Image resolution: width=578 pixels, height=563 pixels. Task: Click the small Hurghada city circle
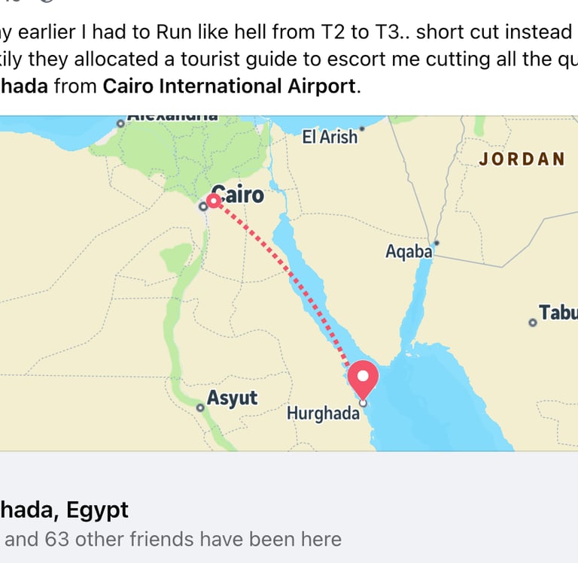click(364, 404)
